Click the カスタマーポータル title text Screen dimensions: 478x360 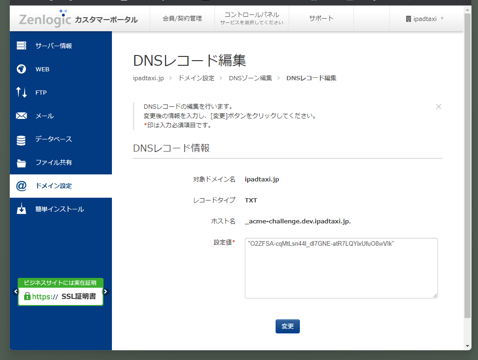[106, 20]
